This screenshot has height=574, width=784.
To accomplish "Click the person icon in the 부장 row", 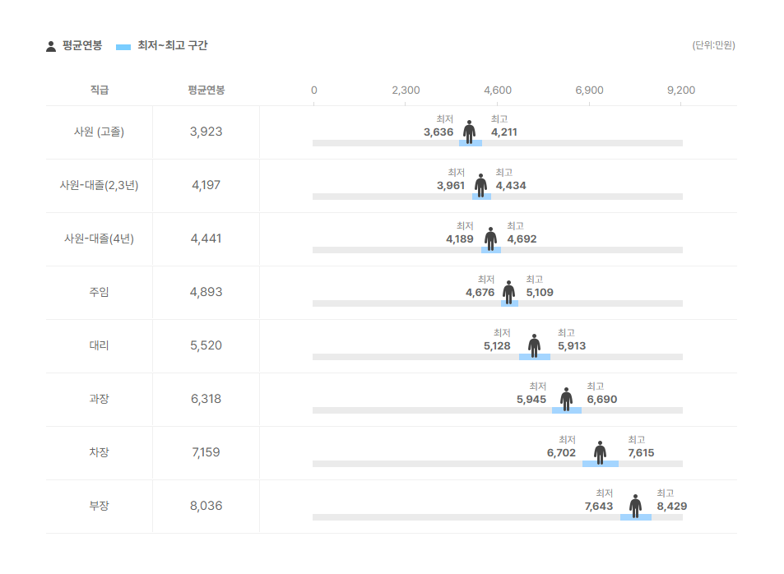I will (635, 506).
